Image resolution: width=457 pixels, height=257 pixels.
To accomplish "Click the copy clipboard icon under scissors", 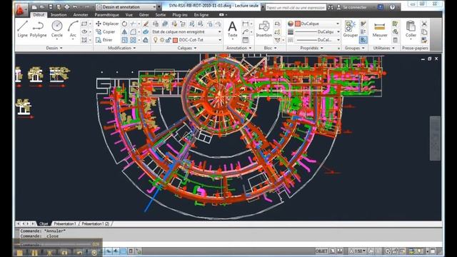I will coord(424,31).
